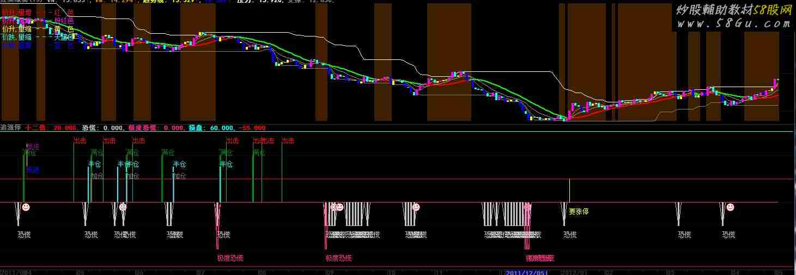Click the 价升,量缩 黄色 legend row
Viewport: 796px width, 275px height.
click(37, 29)
